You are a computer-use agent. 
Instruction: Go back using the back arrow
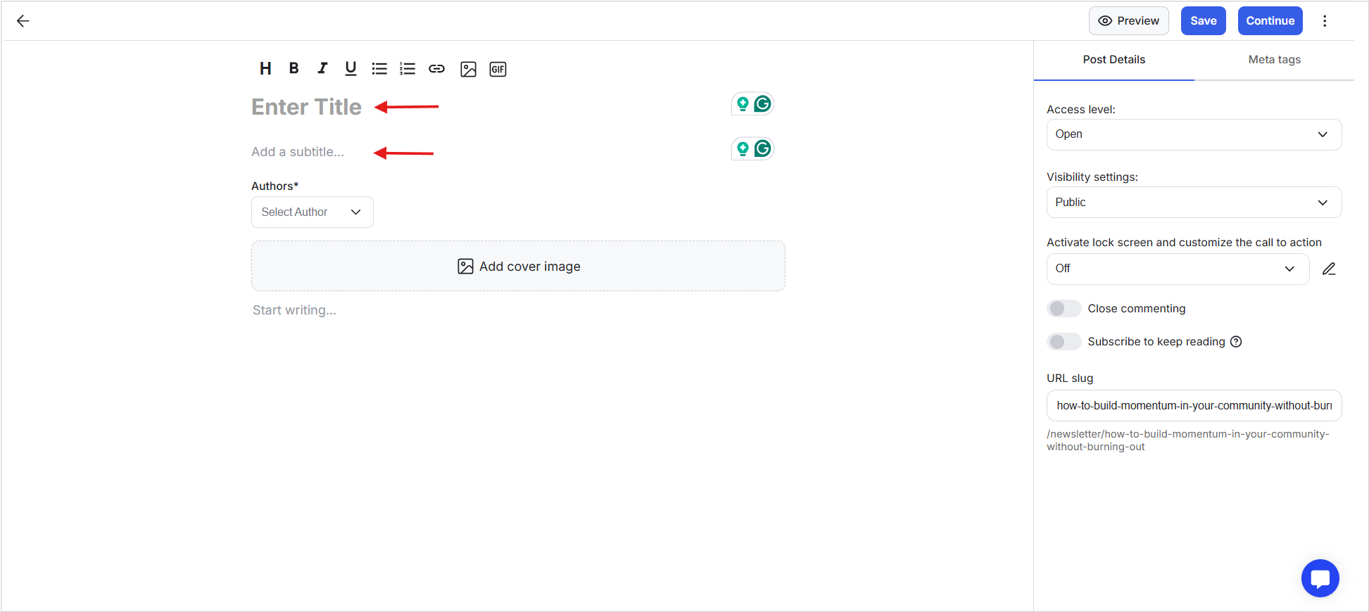coord(23,21)
